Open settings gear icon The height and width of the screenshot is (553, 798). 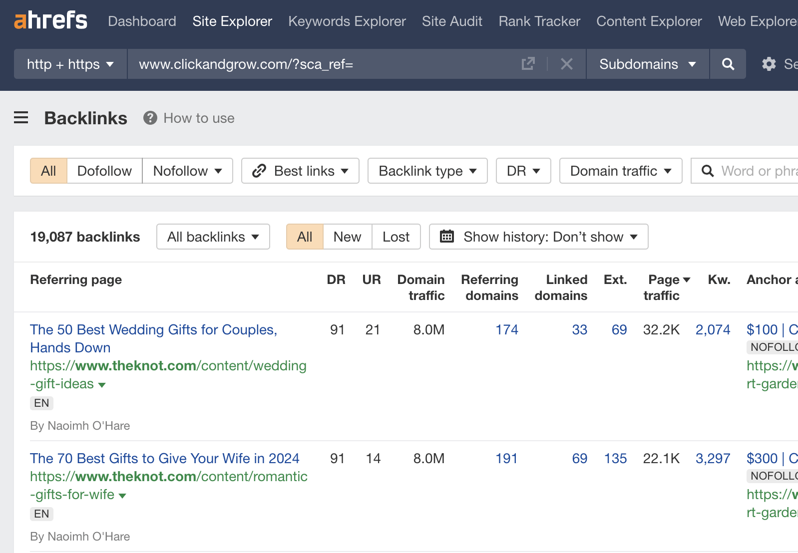(769, 64)
